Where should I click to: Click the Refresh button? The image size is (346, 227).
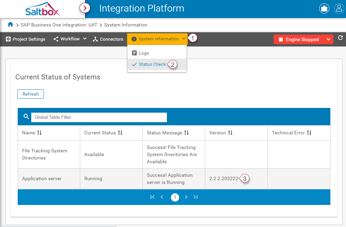click(x=31, y=94)
